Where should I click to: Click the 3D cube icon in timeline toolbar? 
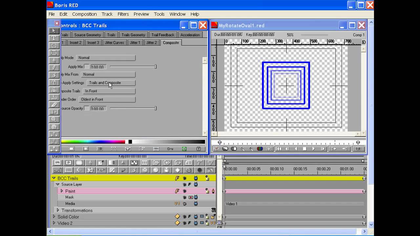click(x=145, y=170)
